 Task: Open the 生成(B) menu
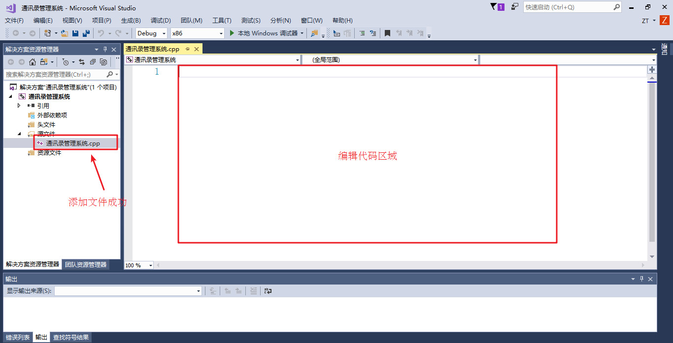tap(131, 21)
